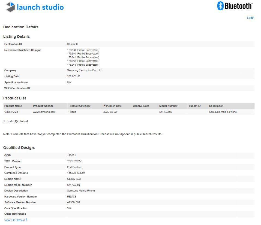The width and height of the screenshot is (261, 225).
Task: Open the View ICS Details link
Action: [x=14, y=220]
